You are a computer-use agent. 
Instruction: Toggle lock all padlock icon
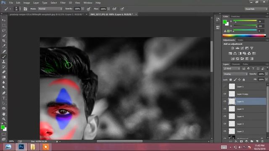[244, 80]
